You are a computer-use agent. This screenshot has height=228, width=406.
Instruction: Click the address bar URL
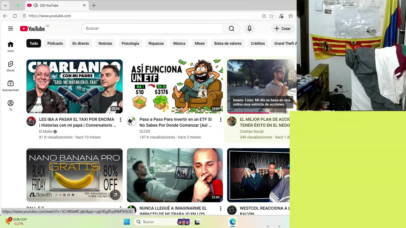pyautogui.click(x=49, y=16)
